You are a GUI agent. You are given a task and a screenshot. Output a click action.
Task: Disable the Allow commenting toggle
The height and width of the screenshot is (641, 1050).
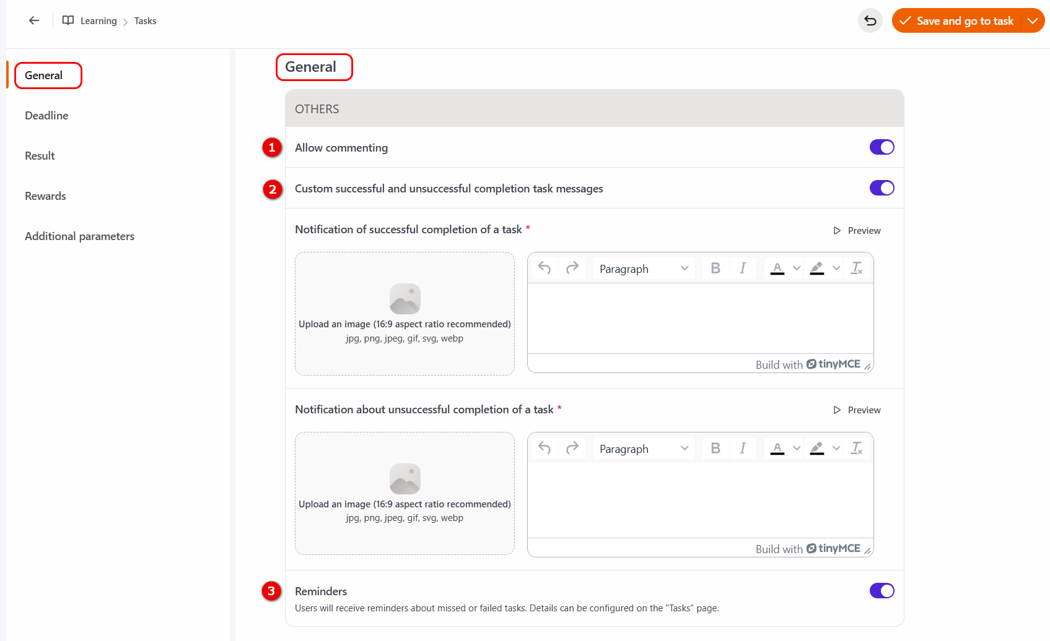click(x=882, y=147)
